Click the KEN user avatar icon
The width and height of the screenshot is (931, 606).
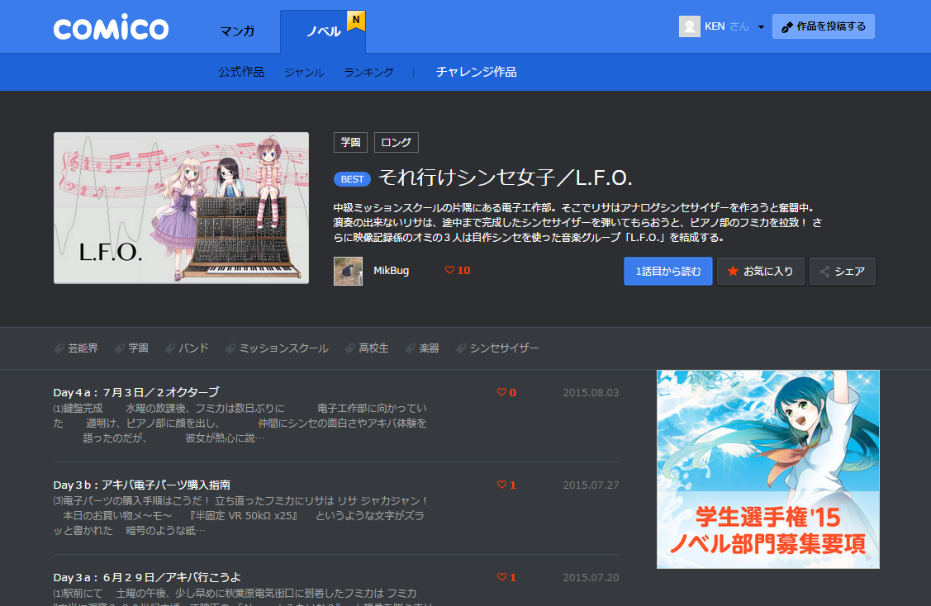tap(689, 26)
